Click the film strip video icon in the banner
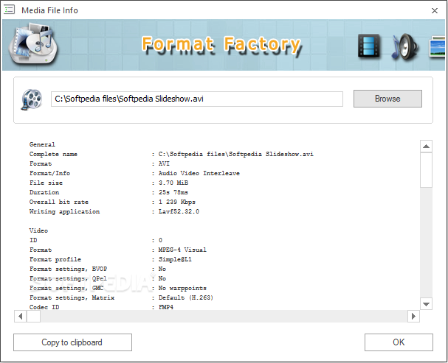This screenshot has height=363, width=448. tap(369, 46)
